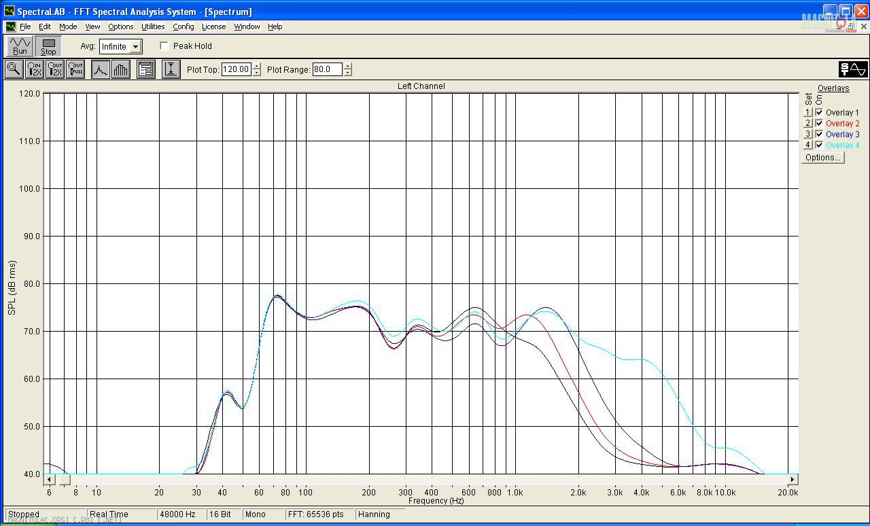Click the Overlays heading label
Image resolution: width=870 pixels, height=526 pixels.
click(833, 88)
